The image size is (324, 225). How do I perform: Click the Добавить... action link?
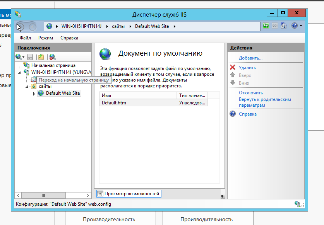(x=250, y=58)
